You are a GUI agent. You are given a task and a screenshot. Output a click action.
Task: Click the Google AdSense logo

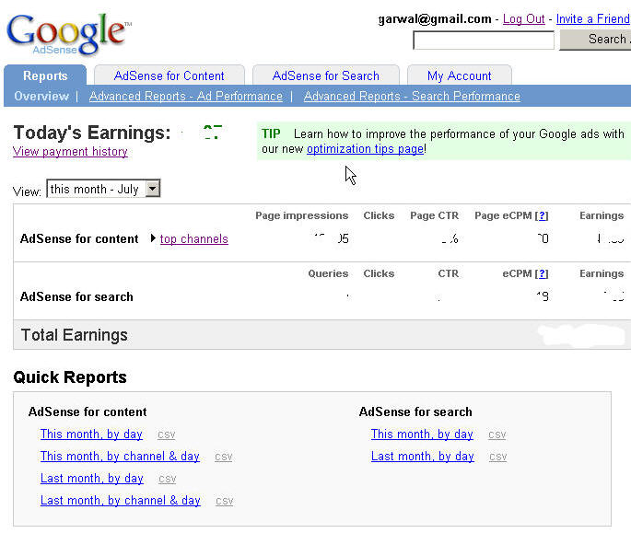pos(68,34)
